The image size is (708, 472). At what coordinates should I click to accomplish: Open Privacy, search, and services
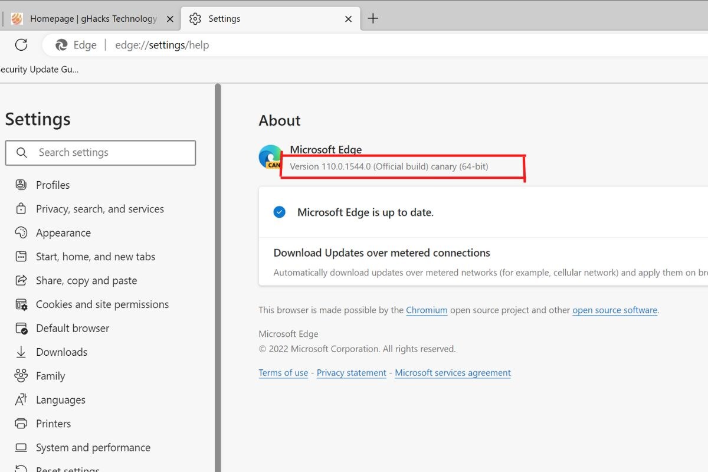[x=100, y=209]
